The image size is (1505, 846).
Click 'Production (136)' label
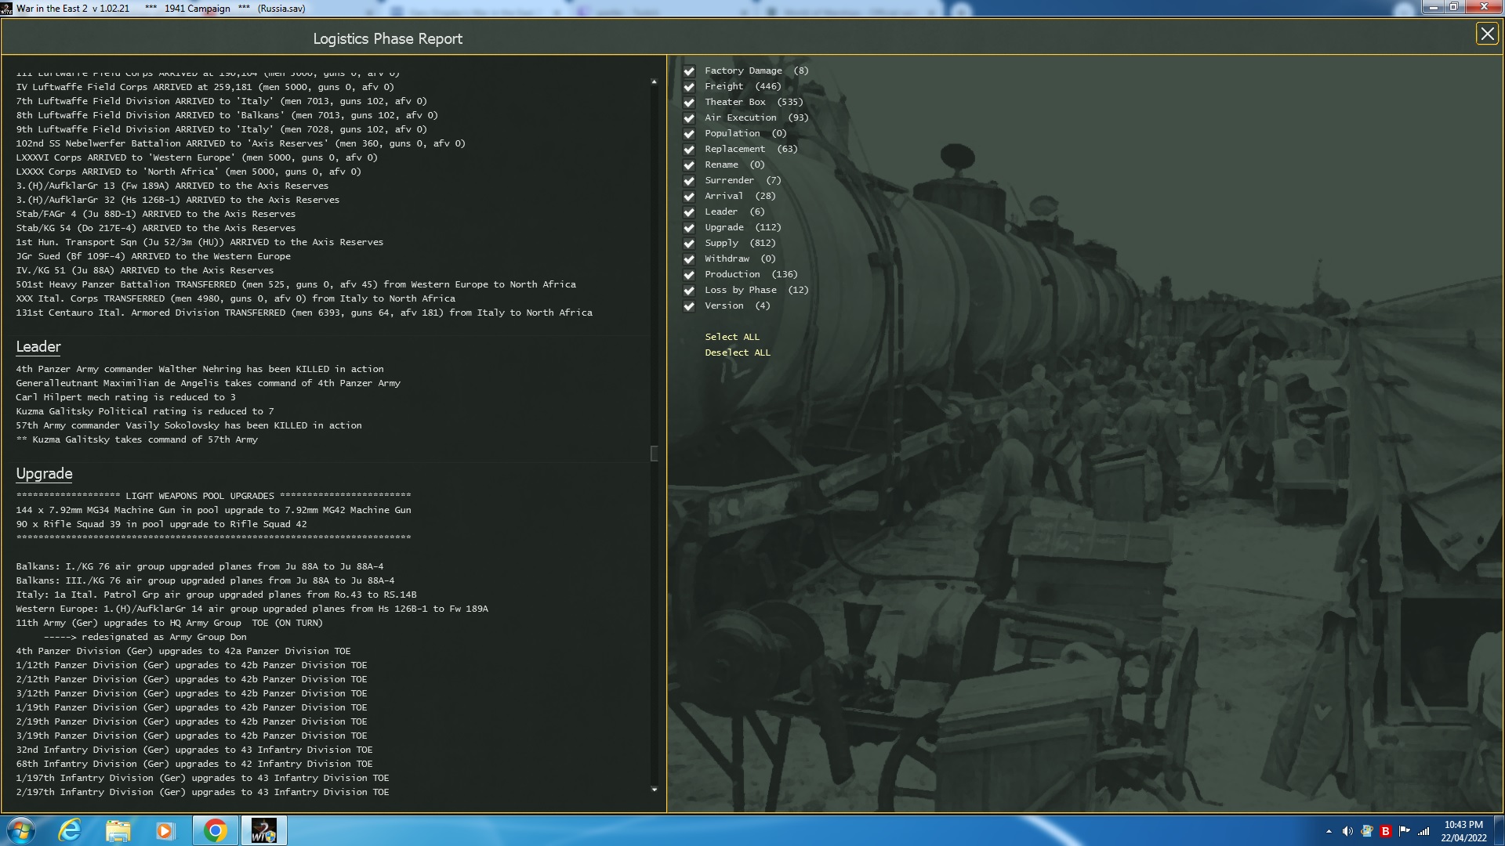pyautogui.click(x=751, y=274)
